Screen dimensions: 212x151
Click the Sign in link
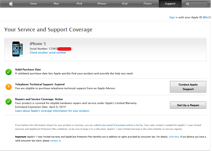click(174, 18)
